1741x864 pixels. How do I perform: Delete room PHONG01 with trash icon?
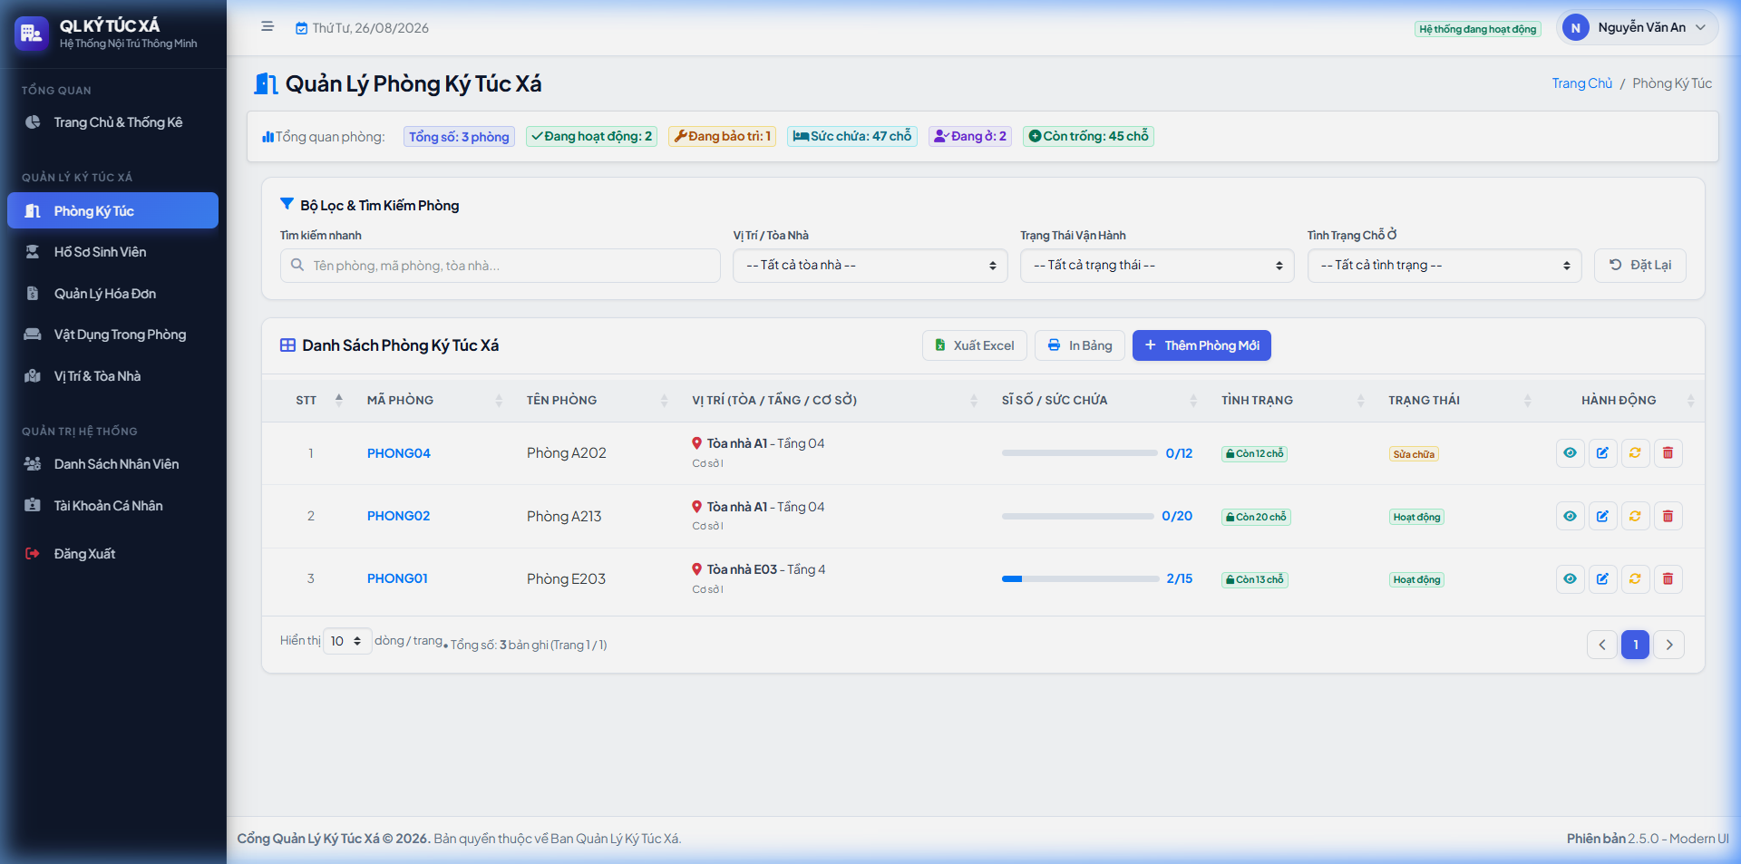click(1668, 578)
